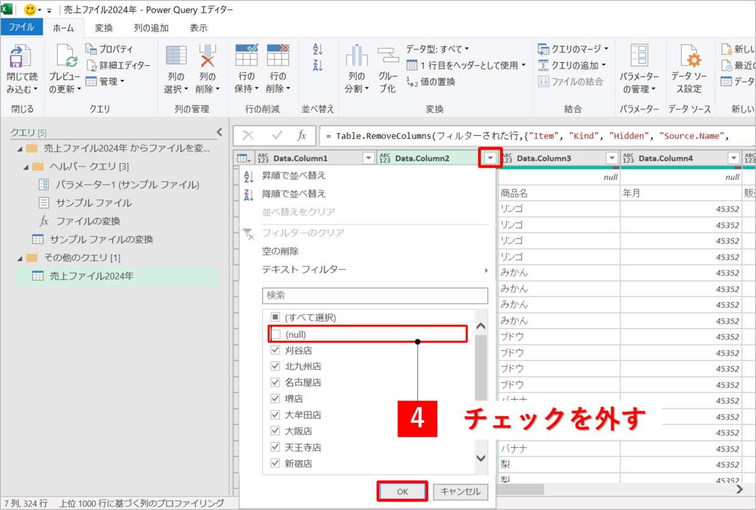756x510 pixels.
Task: Click the Keep Rows icon (行の保持)
Action: pyautogui.click(x=246, y=55)
